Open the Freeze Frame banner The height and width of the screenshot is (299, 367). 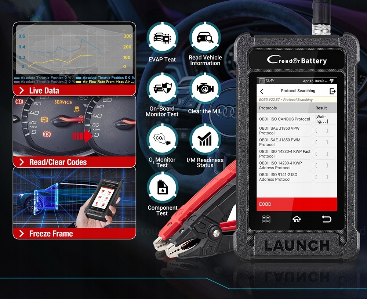point(75,233)
